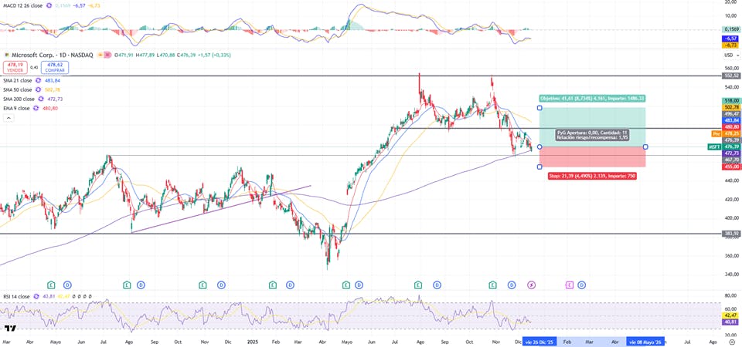Open earnings marker above Mayo 2025

[x=346, y=285]
